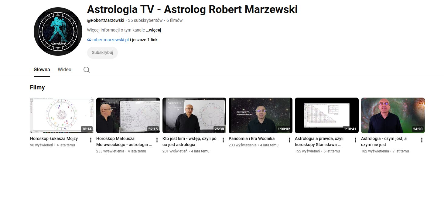Screen dimensions: 444x217
Task: Open the robertmarzewski.pl link
Action: click(111, 40)
